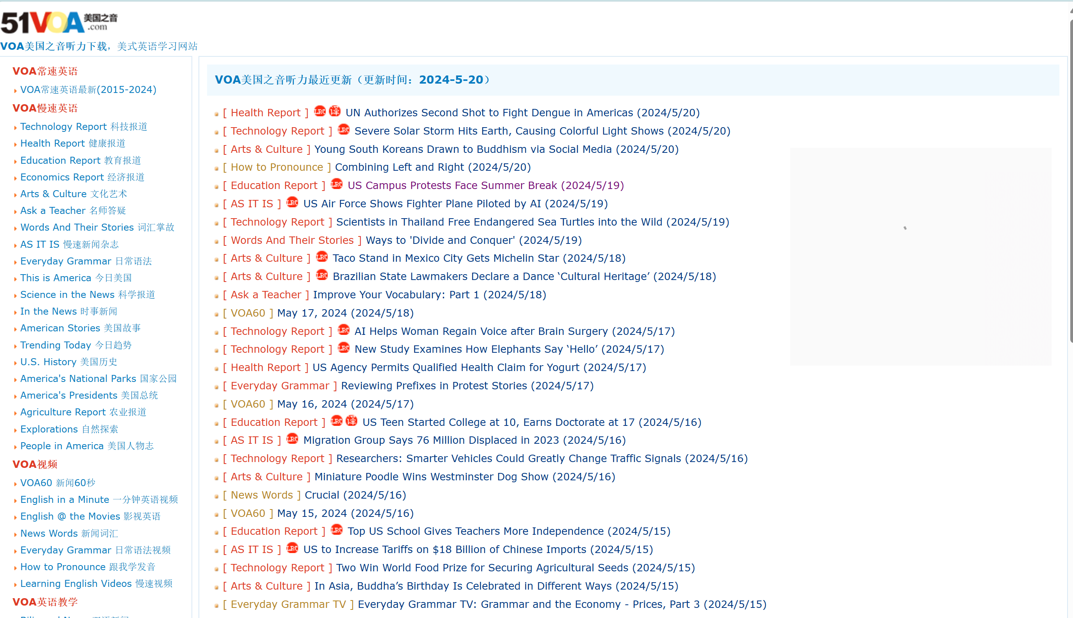Open Economics Report 经济报道 in sidebar

pos(83,177)
